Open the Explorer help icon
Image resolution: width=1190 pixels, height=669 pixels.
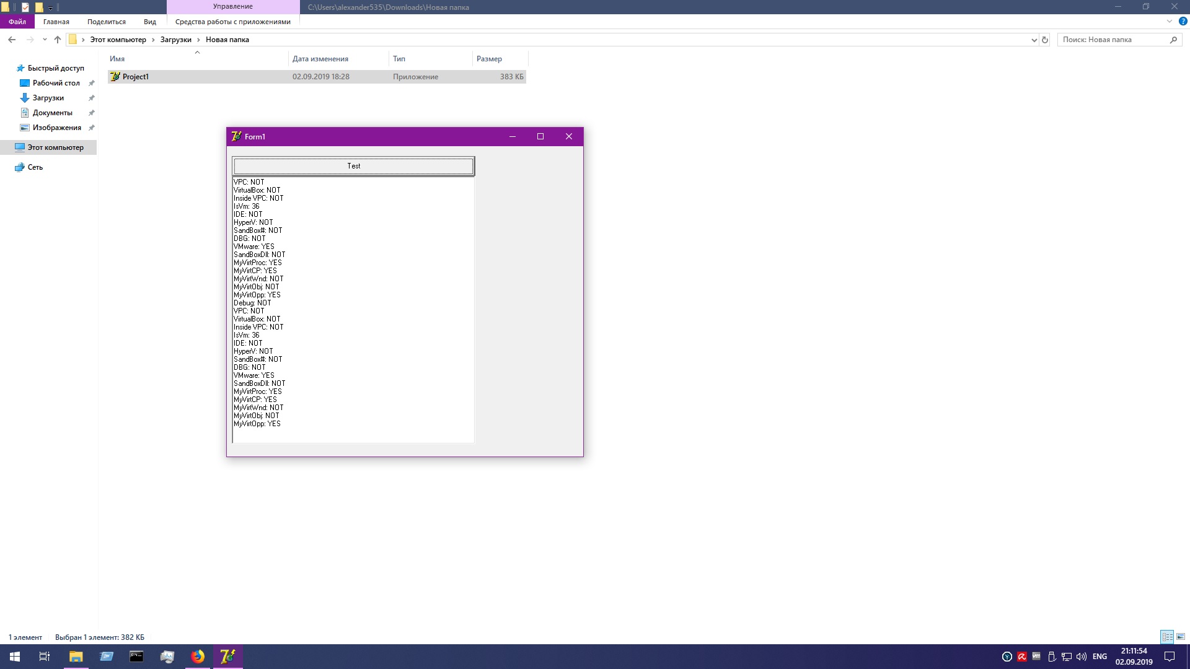click(1183, 21)
